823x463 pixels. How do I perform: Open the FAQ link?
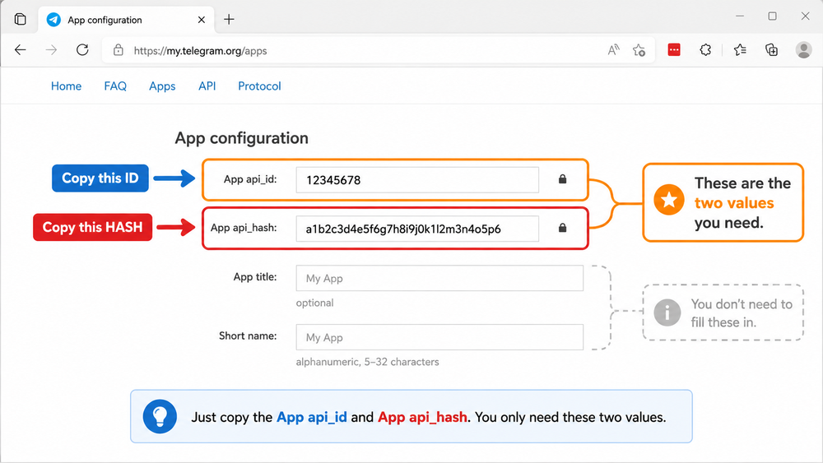[x=115, y=86]
